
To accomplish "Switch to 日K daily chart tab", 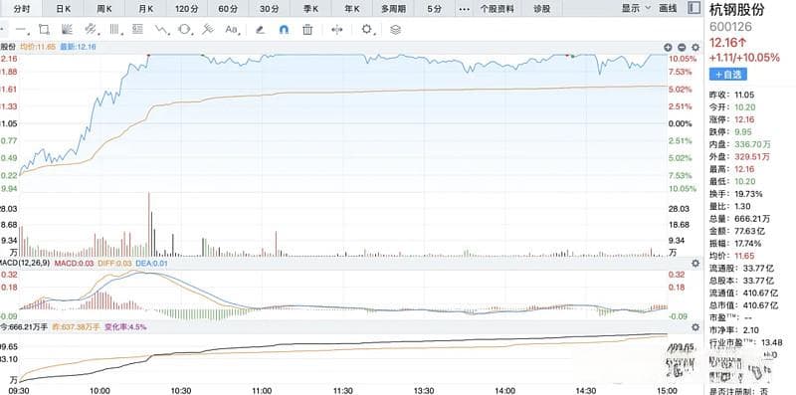I will [63, 9].
